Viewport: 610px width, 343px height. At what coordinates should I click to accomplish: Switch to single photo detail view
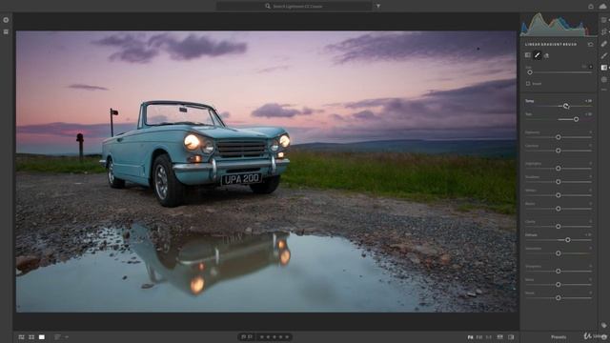tap(42, 337)
